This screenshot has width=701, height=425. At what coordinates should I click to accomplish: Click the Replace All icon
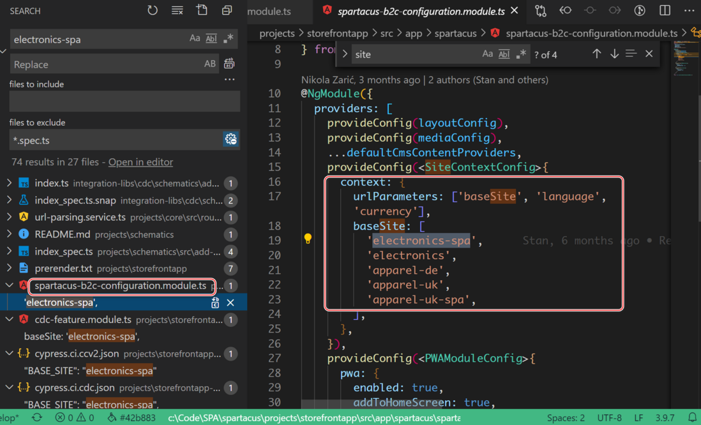point(229,64)
